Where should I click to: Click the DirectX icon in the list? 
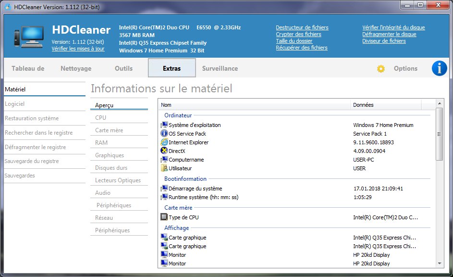point(164,151)
